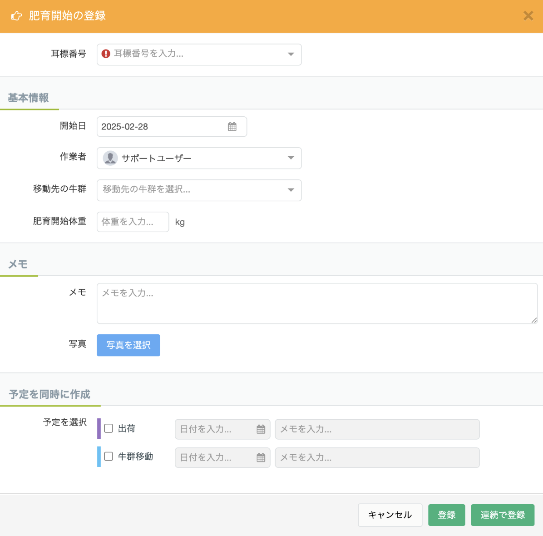The width and height of the screenshot is (543, 536).
Task: Close the 肥育開始の登録 dialog
Action: 528,16
